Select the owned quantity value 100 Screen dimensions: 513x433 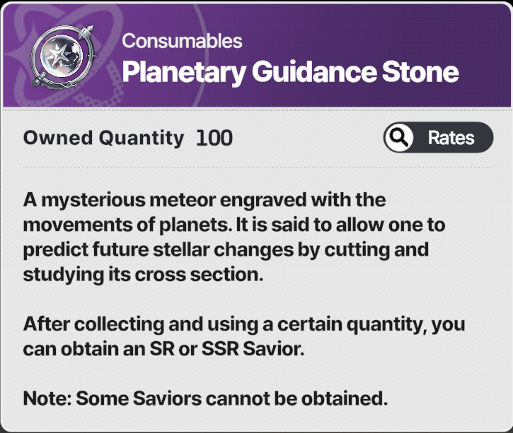[214, 138]
